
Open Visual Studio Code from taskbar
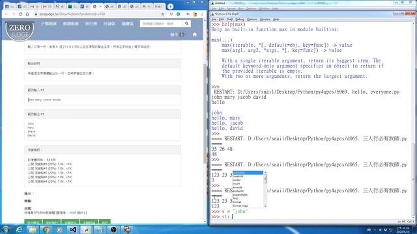click(x=73, y=229)
